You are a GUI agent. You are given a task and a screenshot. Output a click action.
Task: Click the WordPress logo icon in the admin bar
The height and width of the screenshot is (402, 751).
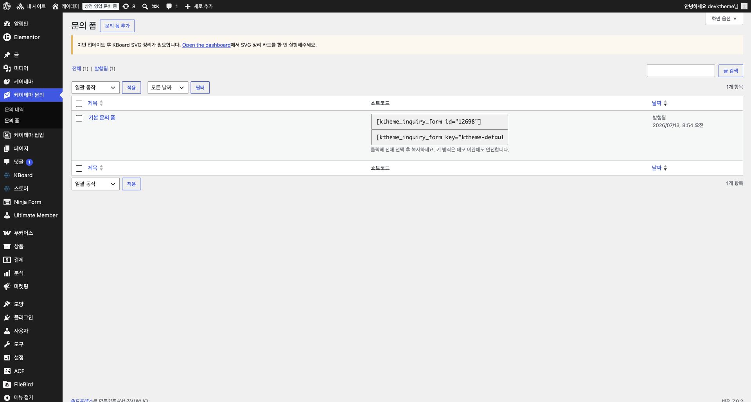tap(7, 6)
